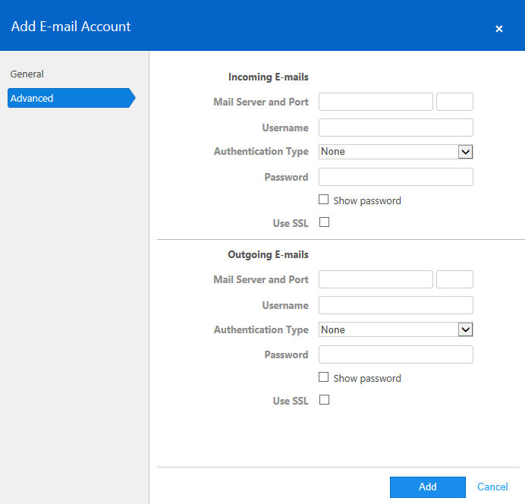Close the Add E-mail Account dialog

pos(498,29)
